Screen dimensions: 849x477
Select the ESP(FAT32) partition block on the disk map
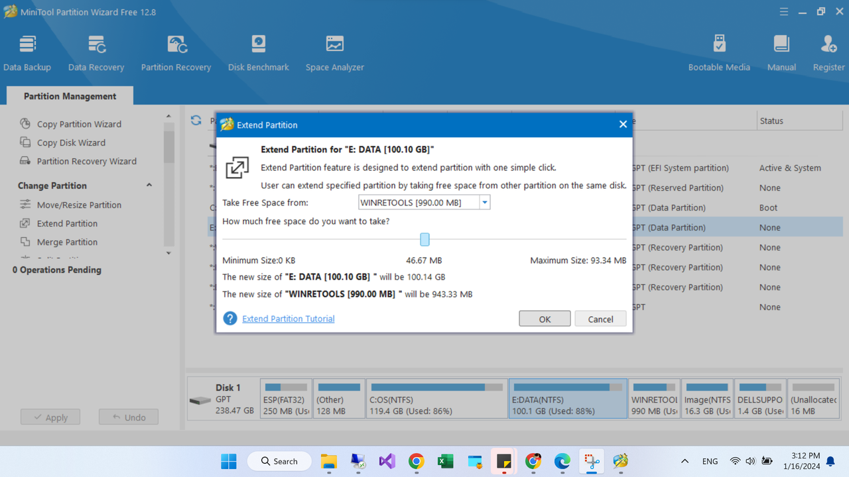[x=286, y=398]
